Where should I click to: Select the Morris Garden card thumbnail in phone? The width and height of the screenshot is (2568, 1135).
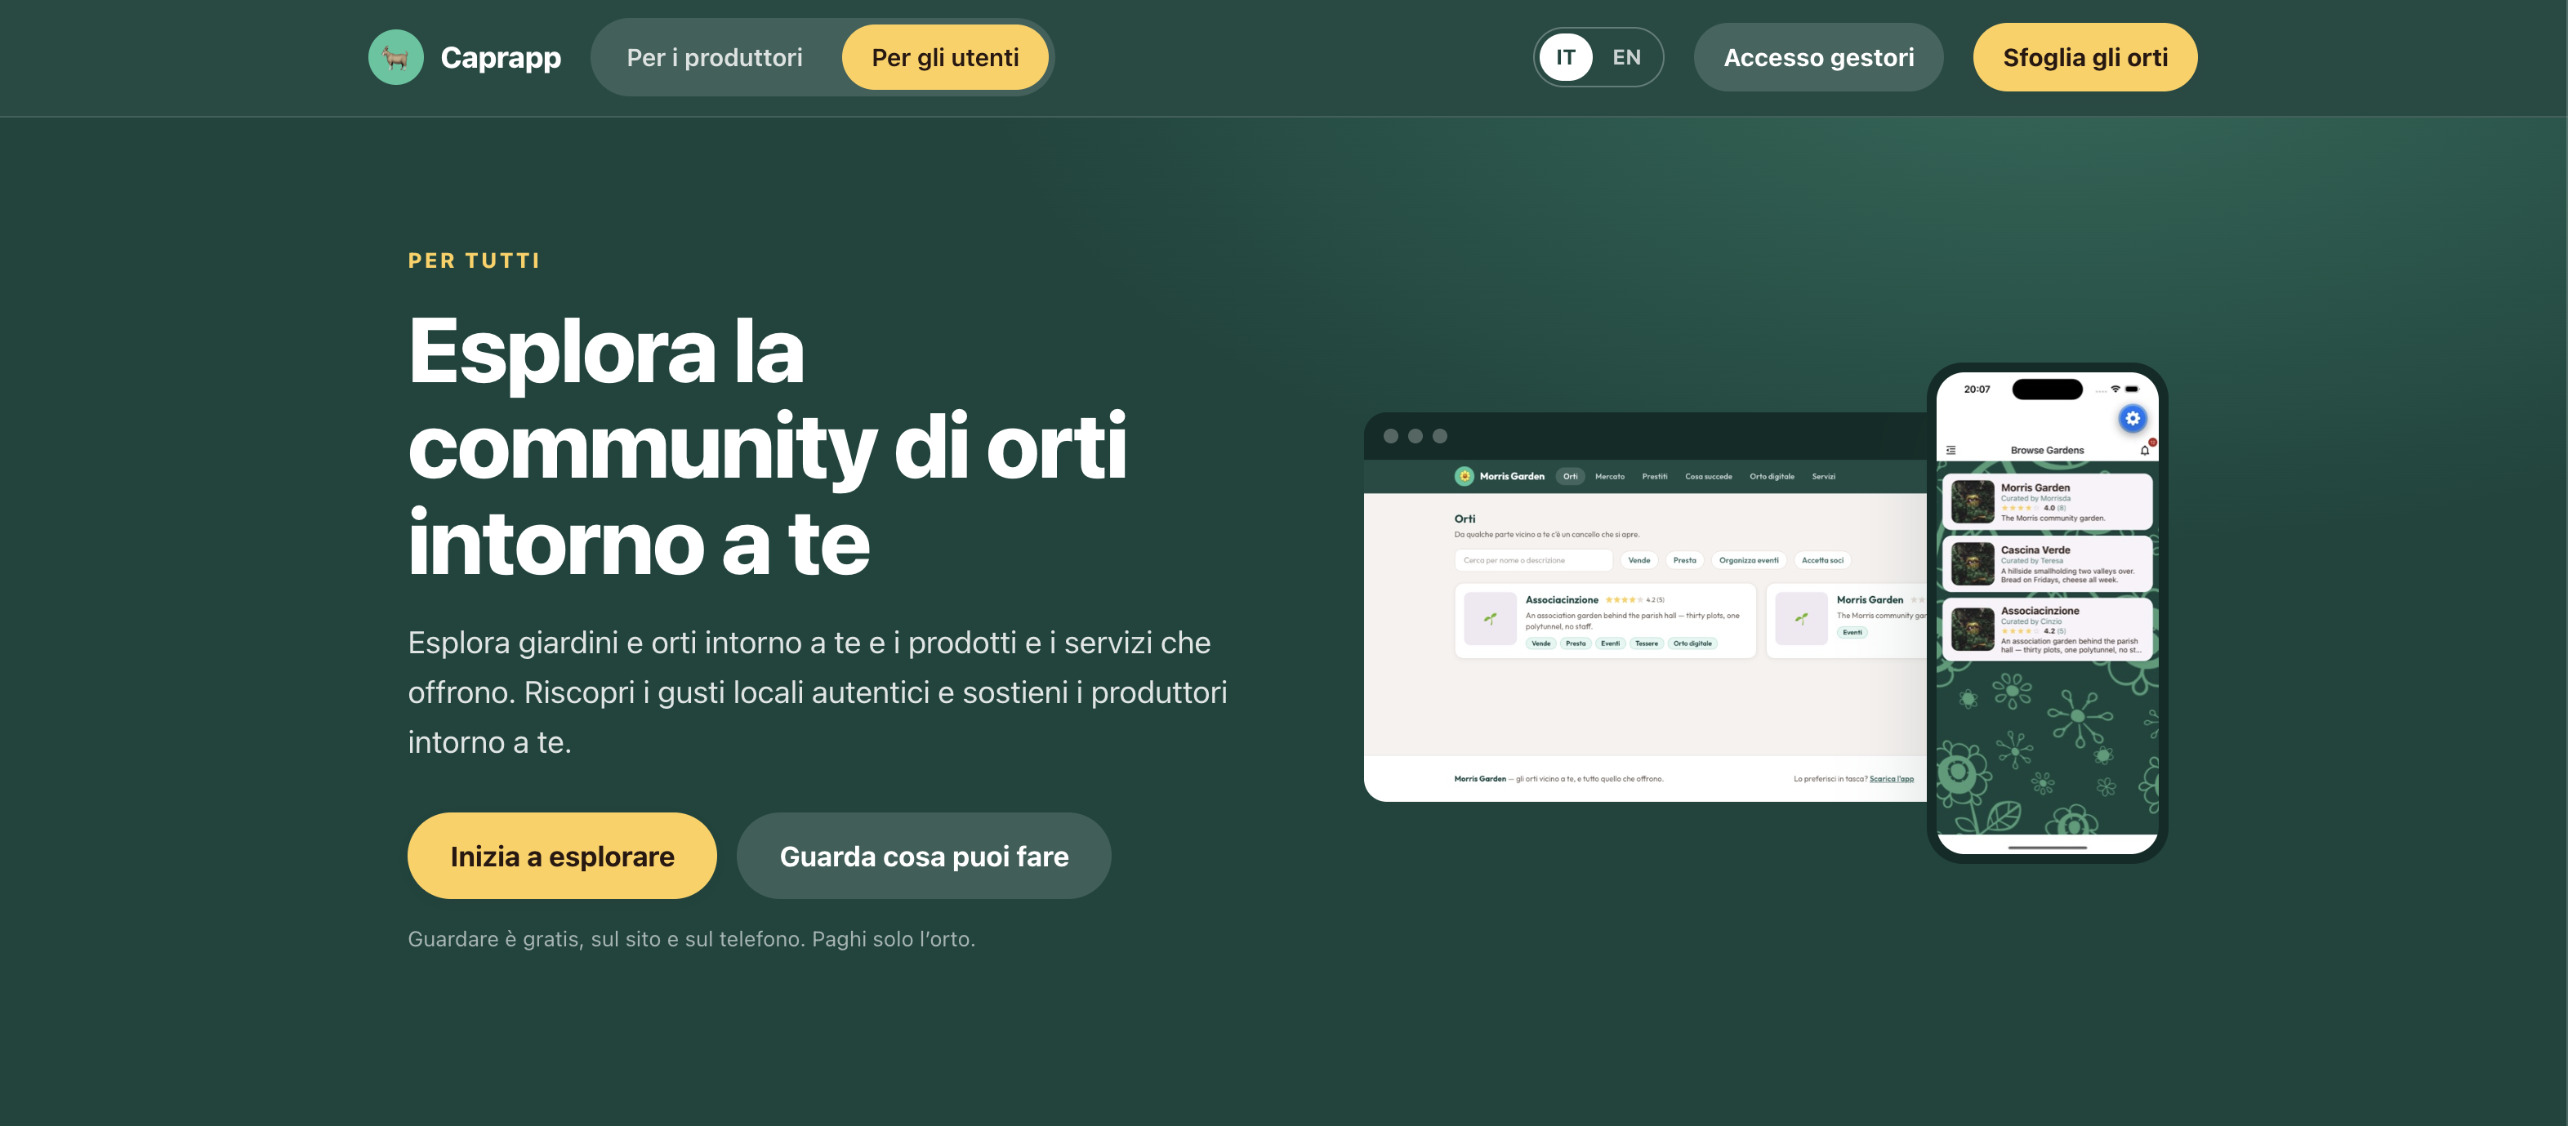(x=1972, y=502)
